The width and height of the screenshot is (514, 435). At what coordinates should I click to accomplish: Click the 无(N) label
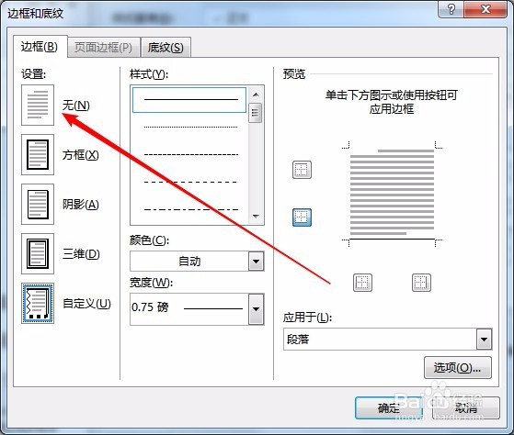[x=76, y=106]
